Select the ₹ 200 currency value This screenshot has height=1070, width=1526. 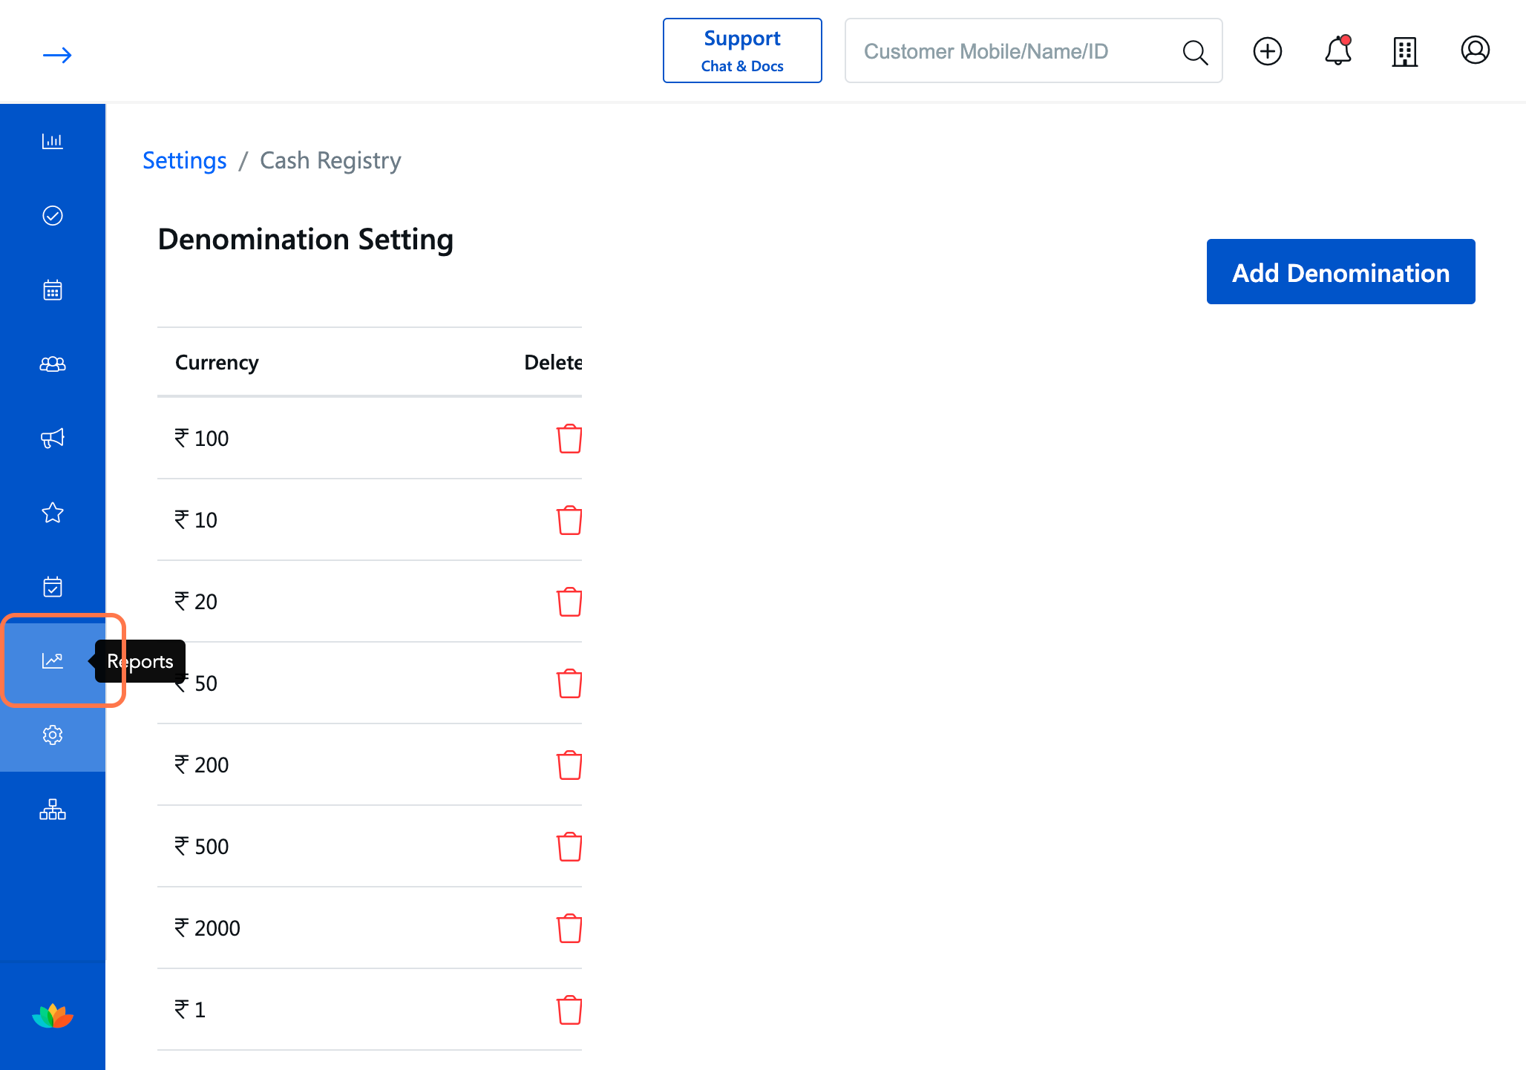(201, 765)
